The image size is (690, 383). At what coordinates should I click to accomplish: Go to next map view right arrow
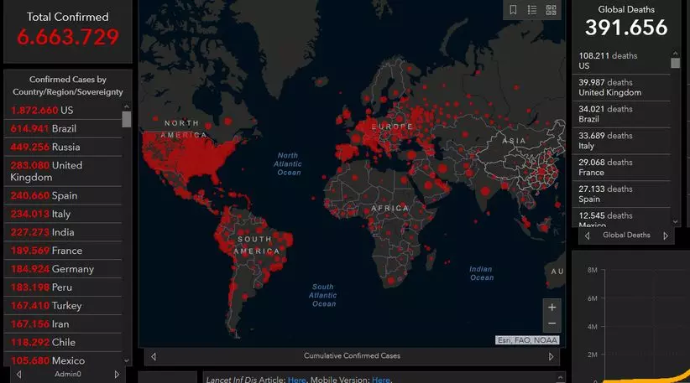[551, 356]
